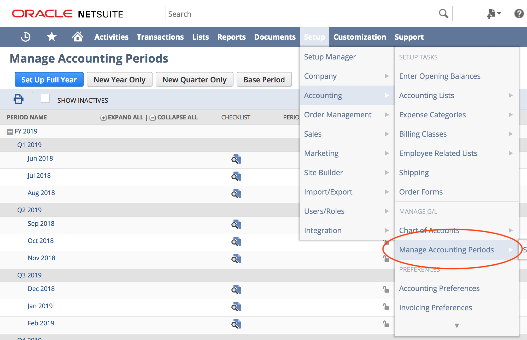Open the Q2 2019 period link
The width and height of the screenshot is (527, 340).
pyautogui.click(x=30, y=210)
